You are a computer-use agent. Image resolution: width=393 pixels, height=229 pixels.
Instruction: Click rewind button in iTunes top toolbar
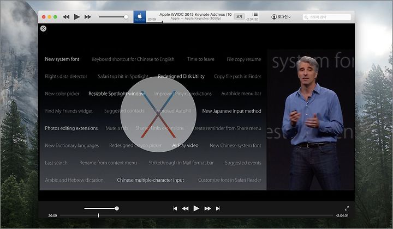[x=66, y=17]
